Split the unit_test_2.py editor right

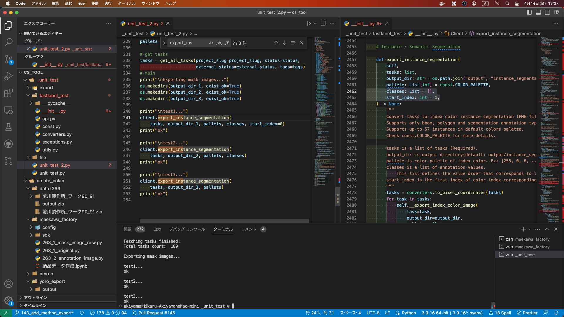pos(323,23)
